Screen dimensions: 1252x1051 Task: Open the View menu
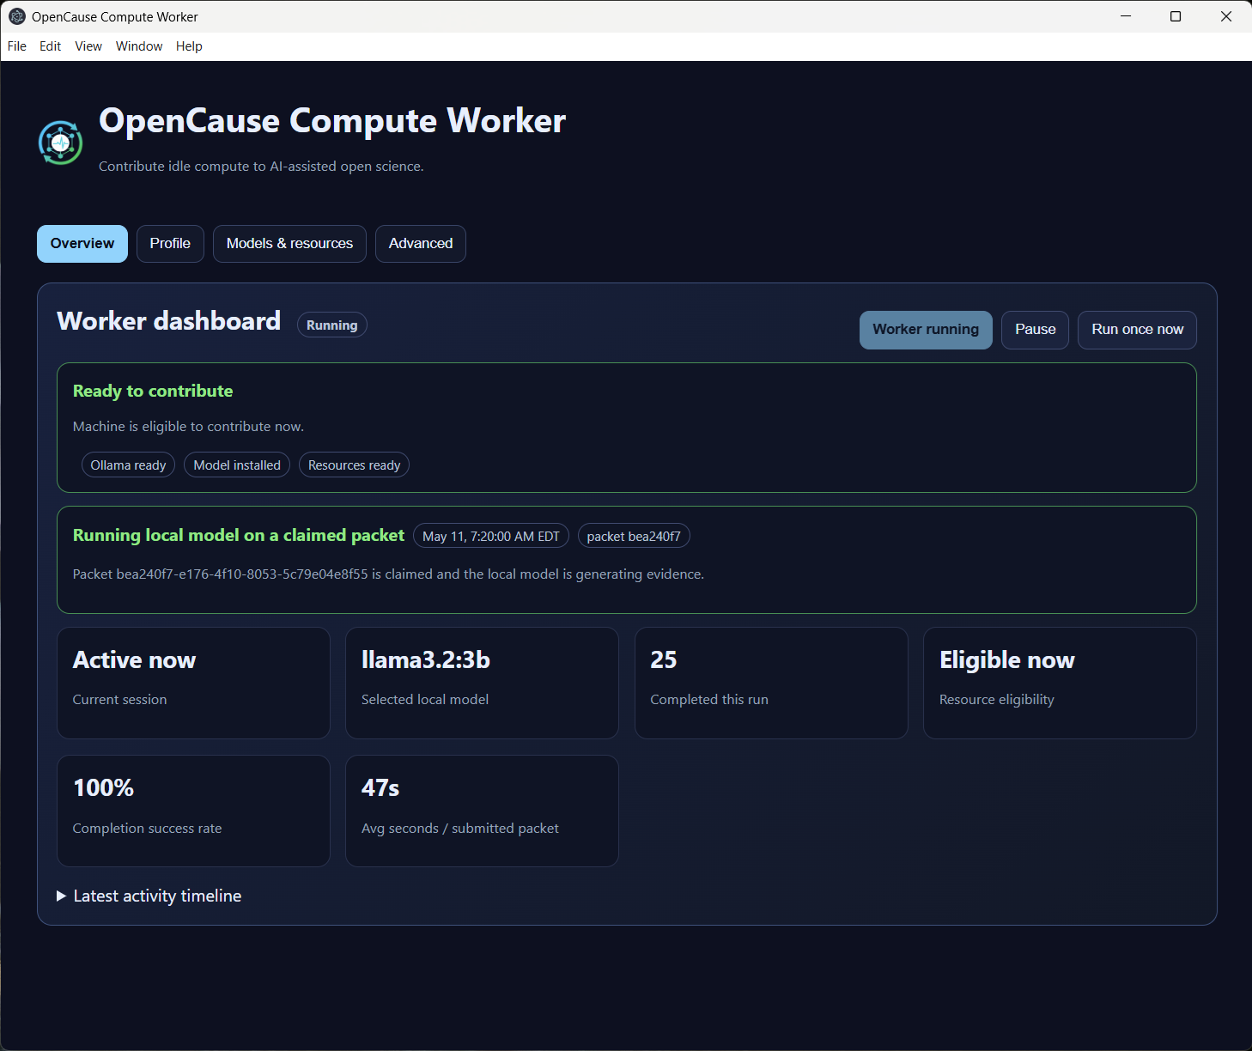pyautogui.click(x=88, y=46)
